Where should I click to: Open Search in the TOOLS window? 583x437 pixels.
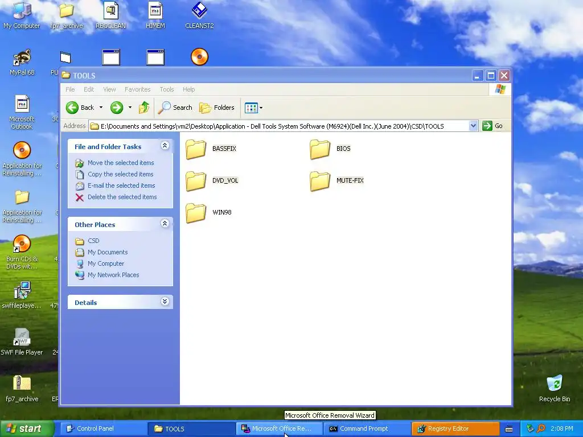[175, 108]
